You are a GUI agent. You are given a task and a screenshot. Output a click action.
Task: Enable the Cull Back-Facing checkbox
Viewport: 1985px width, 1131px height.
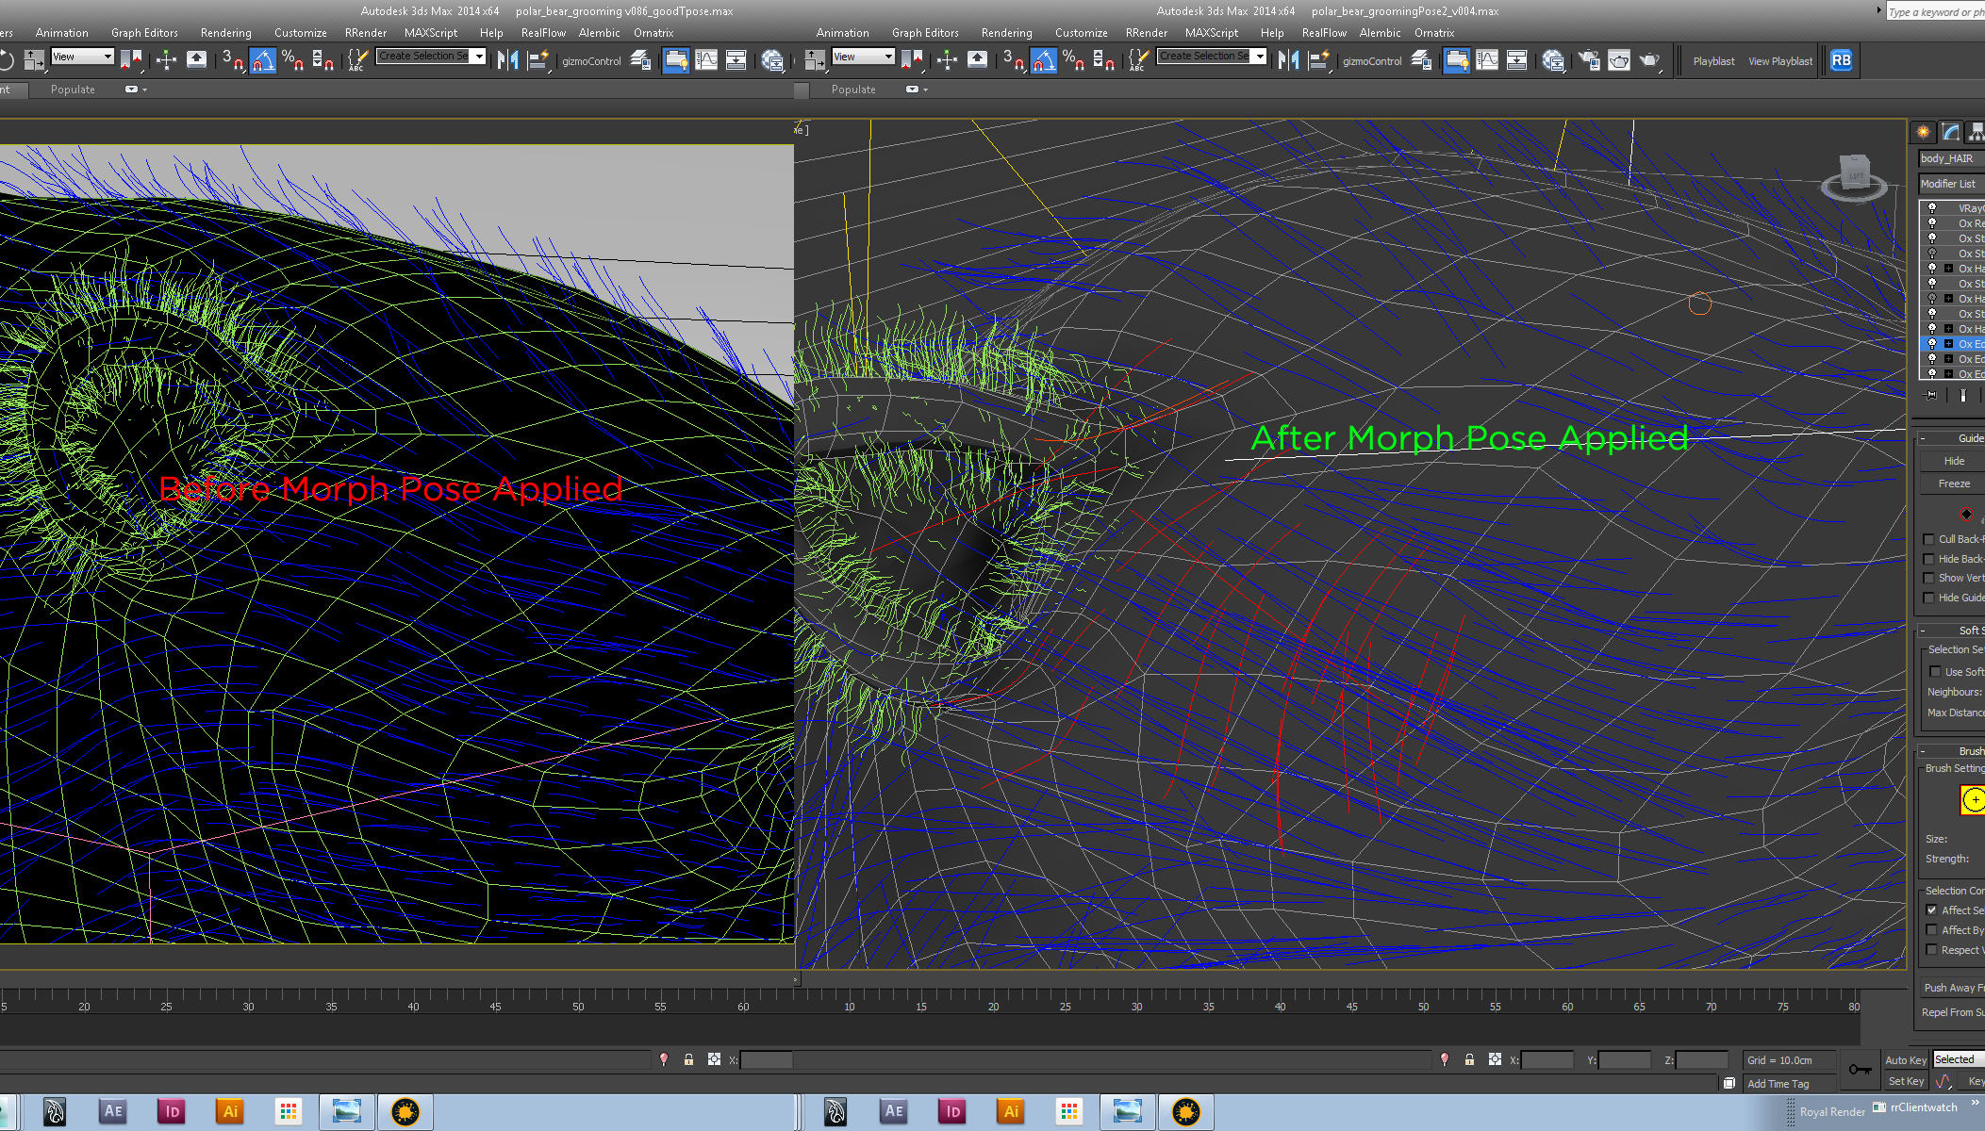click(x=1928, y=539)
